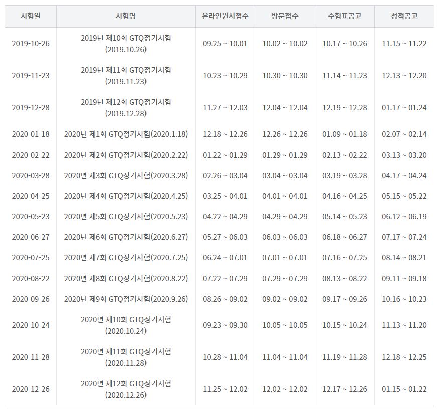Click admission ticket notice 12.17 ~ 12.26
This screenshot has height=411, width=439.
[344, 389]
